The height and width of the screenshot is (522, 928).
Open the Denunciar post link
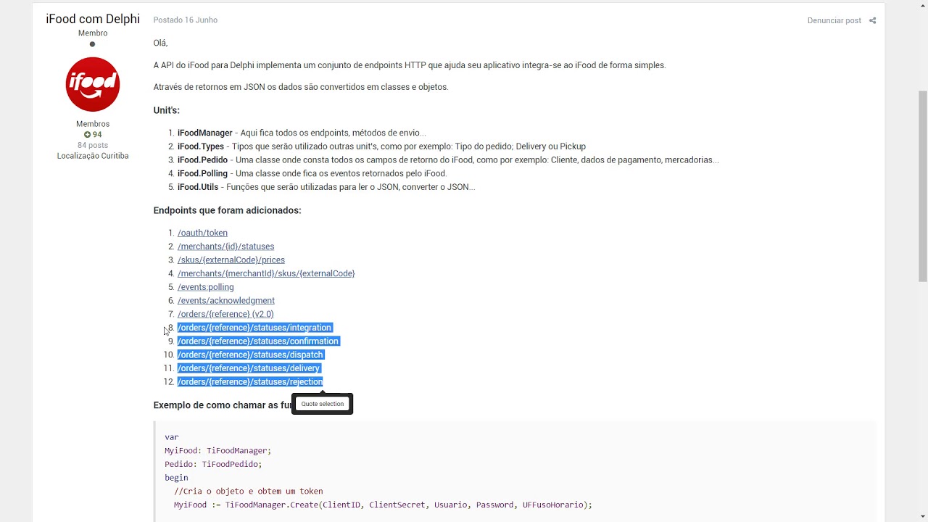pyautogui.click(x=834, y=20)
